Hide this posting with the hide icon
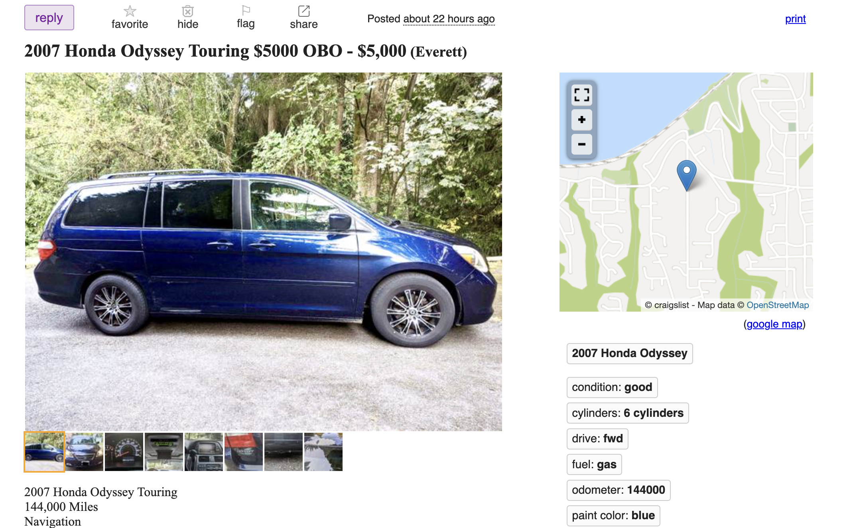The image size is (859, 528). (188, 11)
